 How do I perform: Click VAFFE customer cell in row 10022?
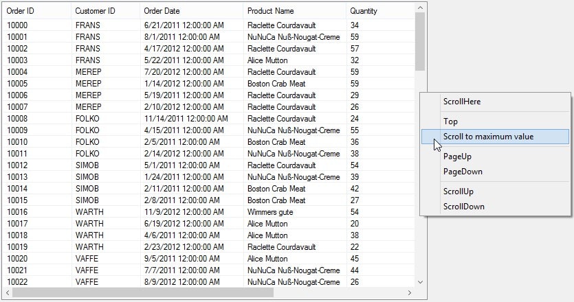point(105,282)
